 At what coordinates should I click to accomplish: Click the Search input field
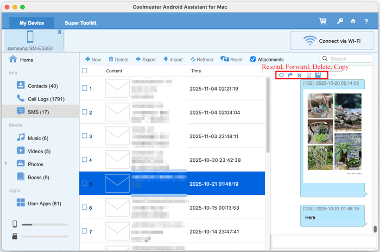pos(346,59)
